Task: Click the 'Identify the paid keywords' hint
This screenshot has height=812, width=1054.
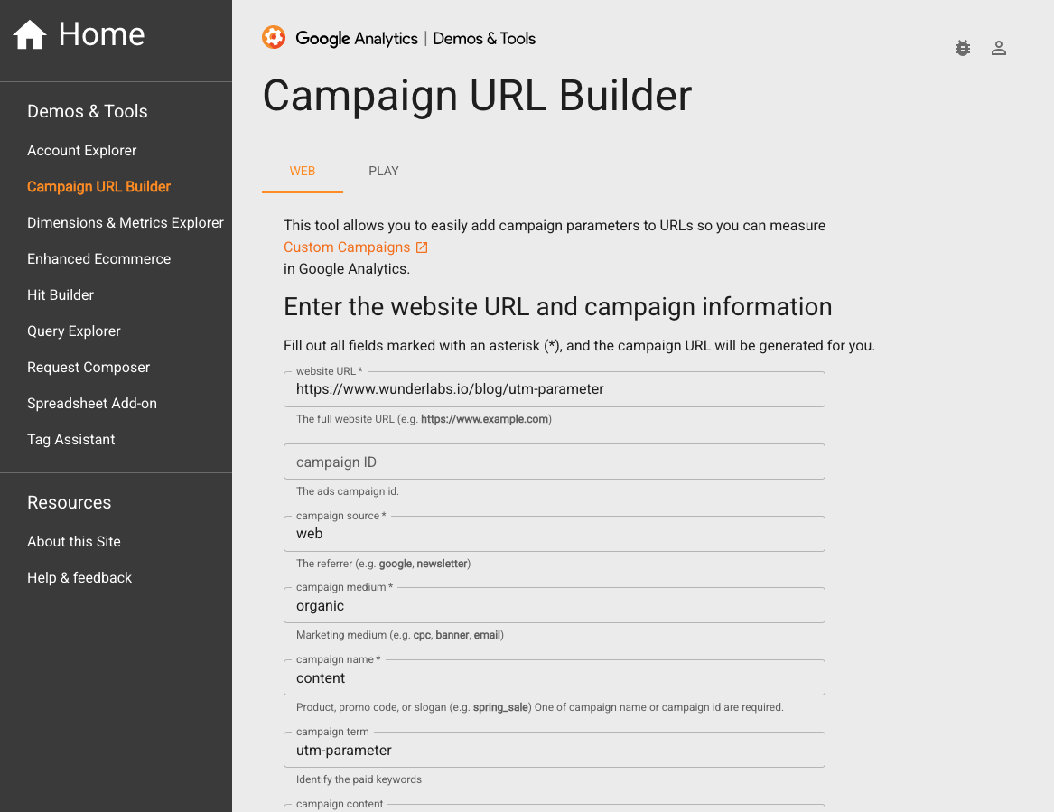Action: point(359,779)
